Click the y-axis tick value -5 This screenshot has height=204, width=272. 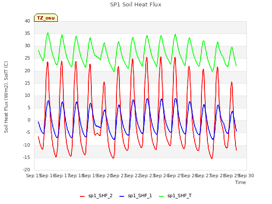(28, 133)
